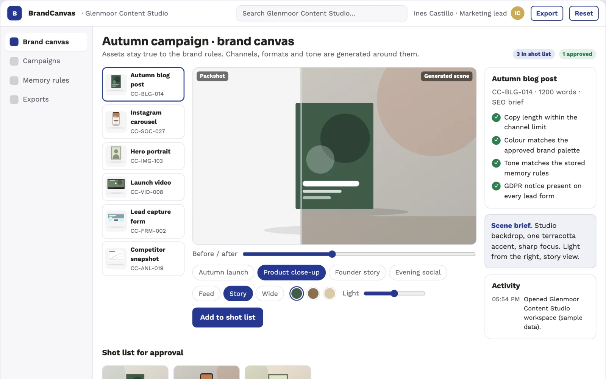Click the Colour matches check icon
Image resolution: width=606 pixels, height=379 pixels.
(x=496, y=140)
